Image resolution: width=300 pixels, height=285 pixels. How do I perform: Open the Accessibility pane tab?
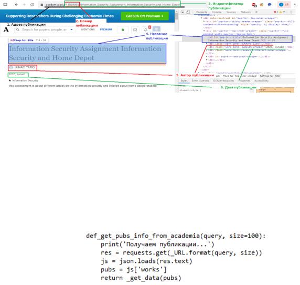(261, 81)
